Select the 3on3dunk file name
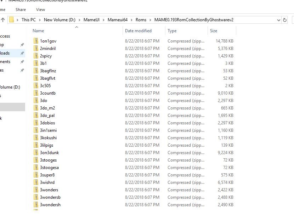The image size is (294, 214). pos(49,153)
